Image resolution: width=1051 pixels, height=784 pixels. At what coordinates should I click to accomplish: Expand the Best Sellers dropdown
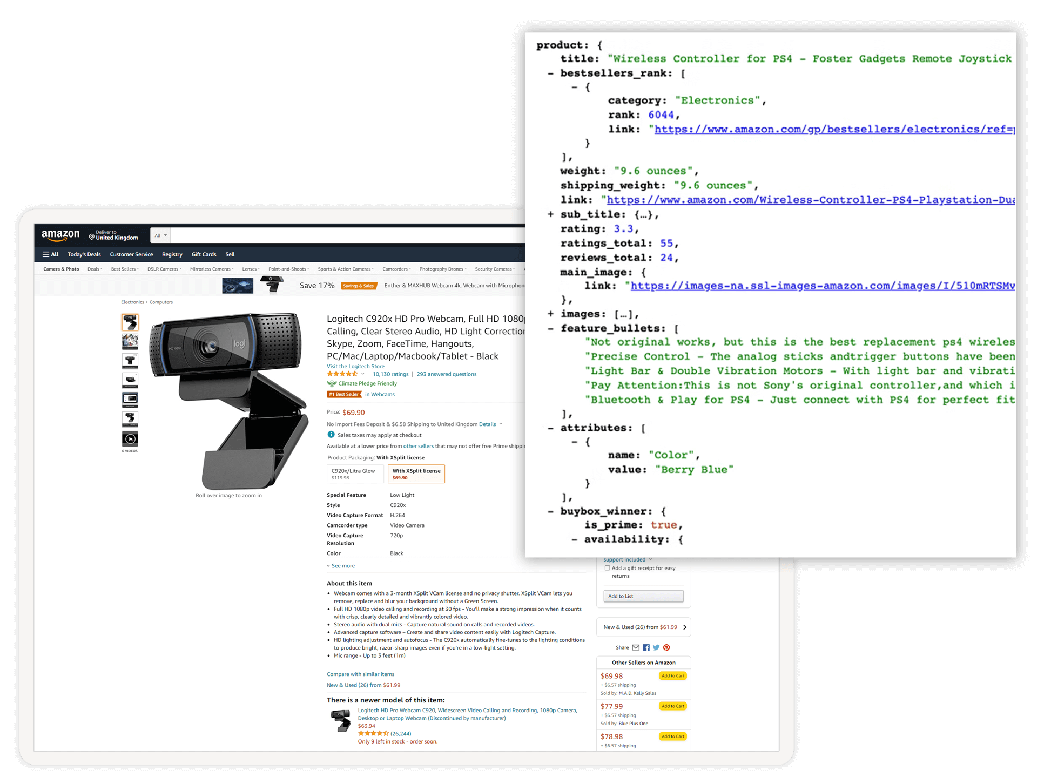point(125,269)
